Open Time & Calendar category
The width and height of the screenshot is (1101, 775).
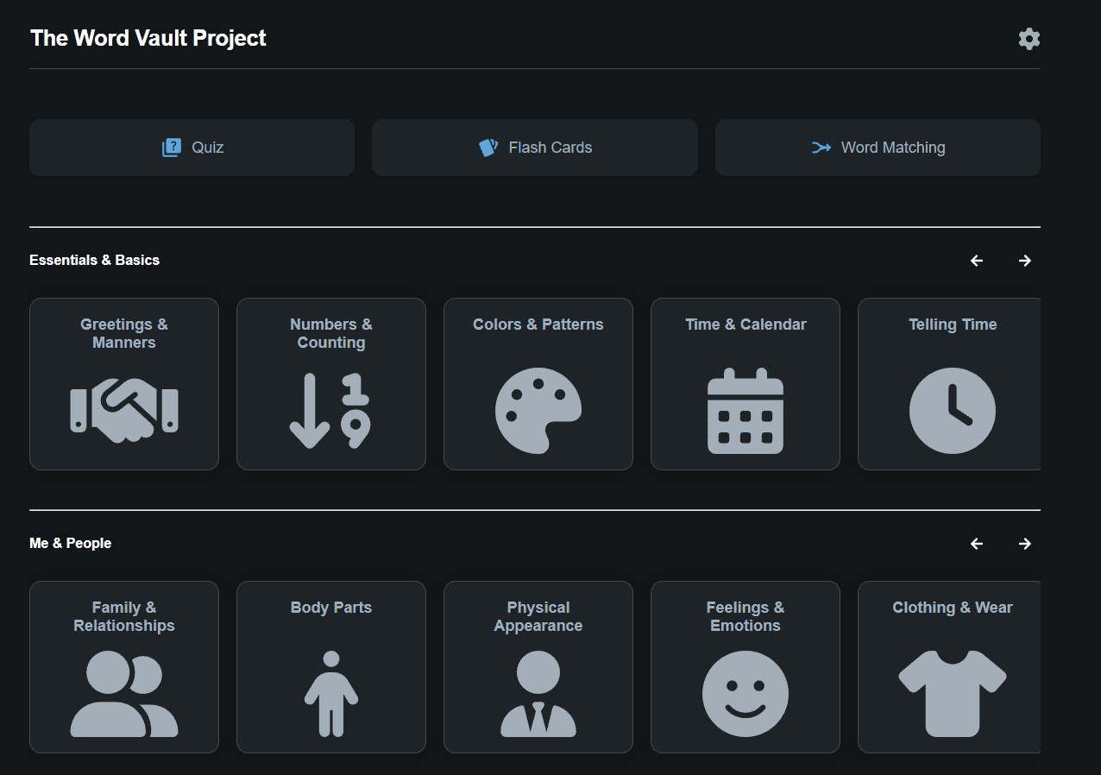[746, 384]
